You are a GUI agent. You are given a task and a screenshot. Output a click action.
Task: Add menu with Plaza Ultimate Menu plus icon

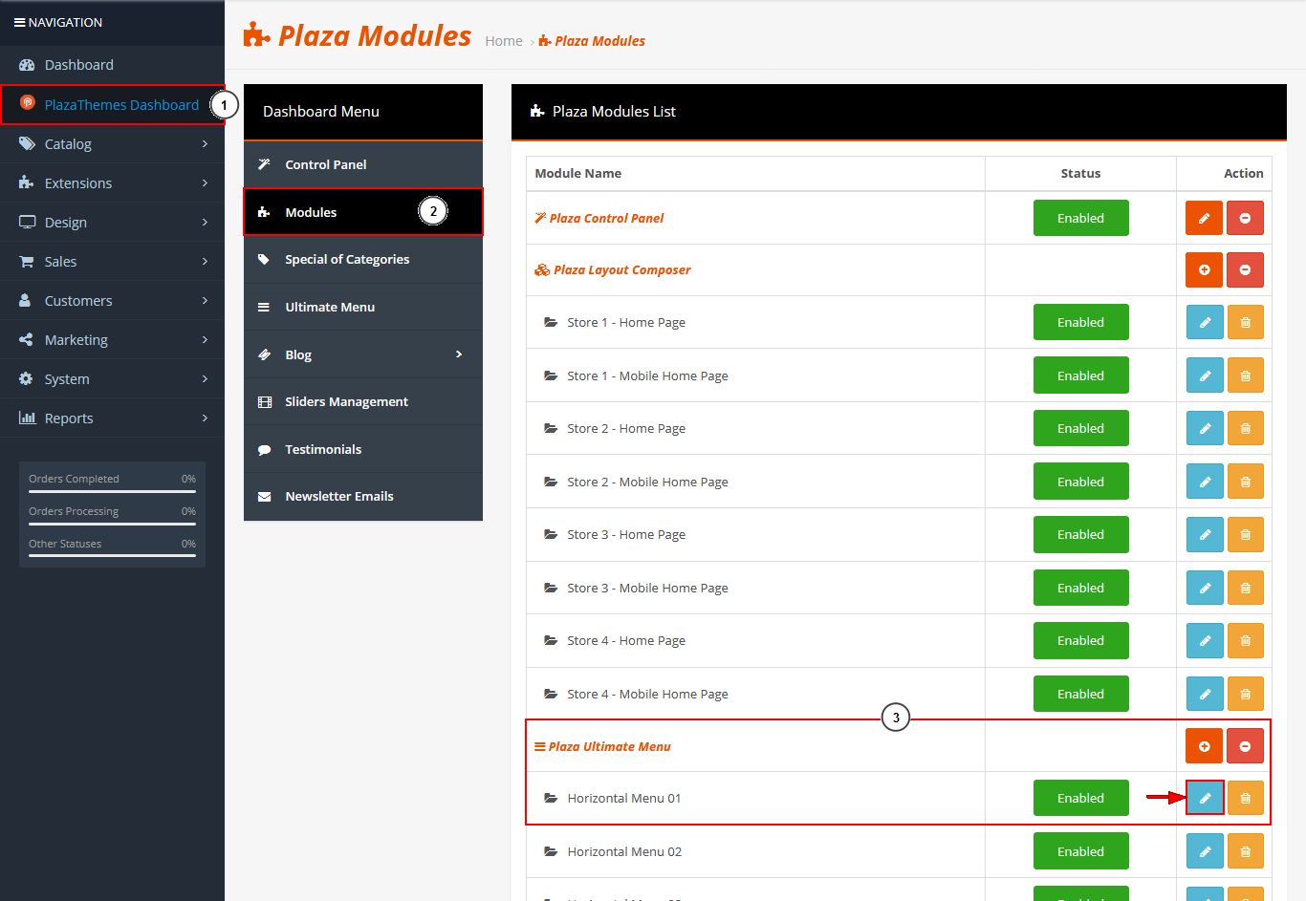[1205, 746]
